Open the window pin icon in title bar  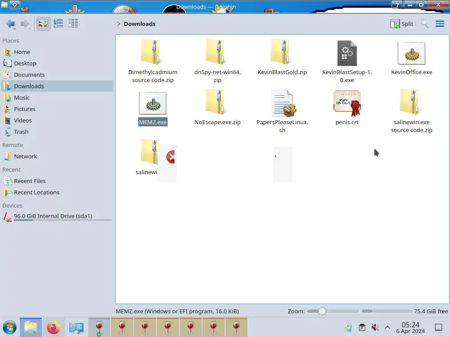pyautogui.click(x=15, y=4)
